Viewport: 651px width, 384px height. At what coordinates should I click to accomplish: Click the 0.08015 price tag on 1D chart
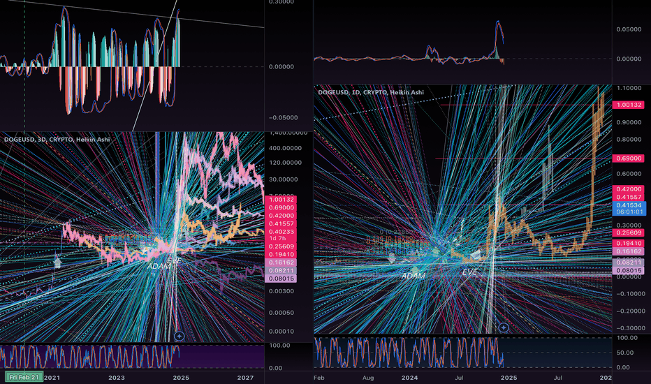pos(629,270)
